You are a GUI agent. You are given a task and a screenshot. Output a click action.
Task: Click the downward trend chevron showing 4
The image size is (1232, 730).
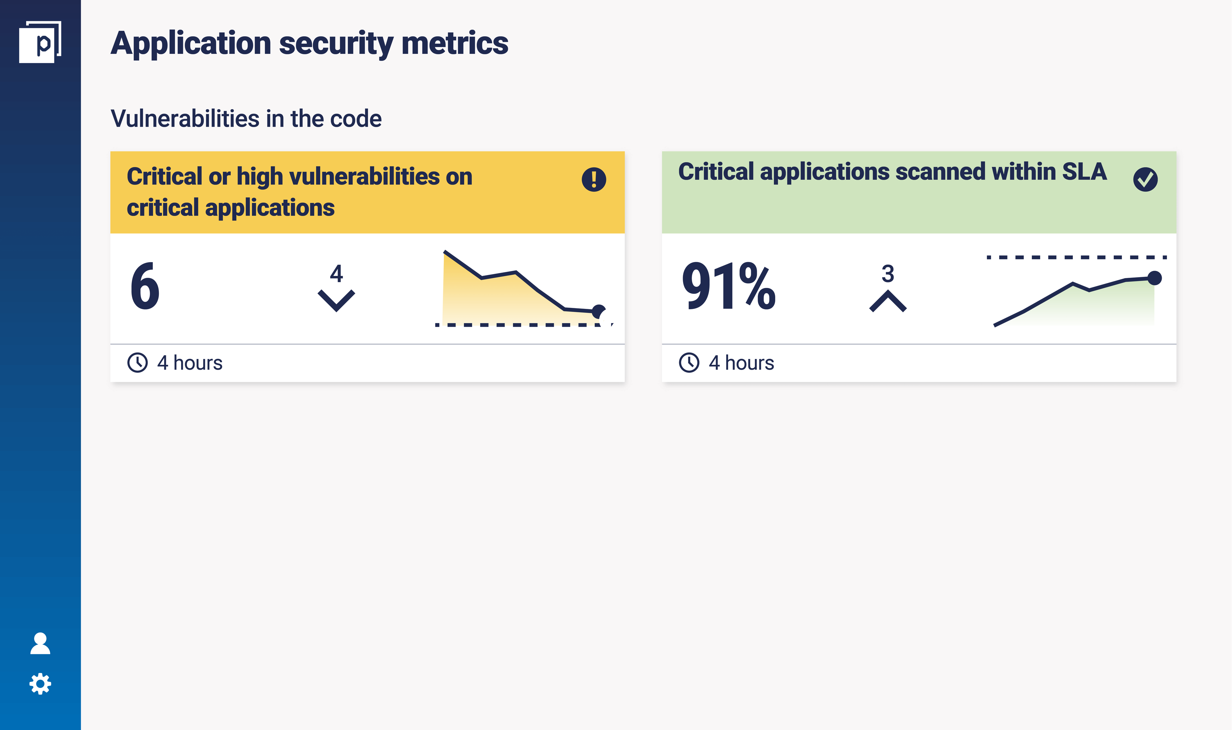pos(336,300)
